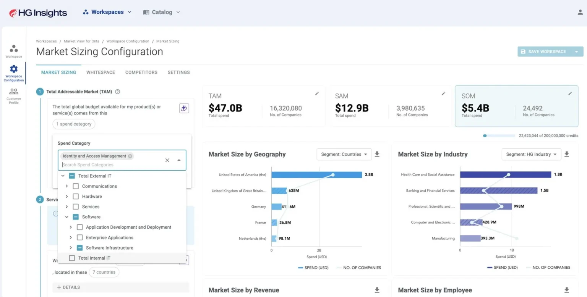Open the Settings tab
The height and width of the screenshot is (297, 587).
(179, 72)
